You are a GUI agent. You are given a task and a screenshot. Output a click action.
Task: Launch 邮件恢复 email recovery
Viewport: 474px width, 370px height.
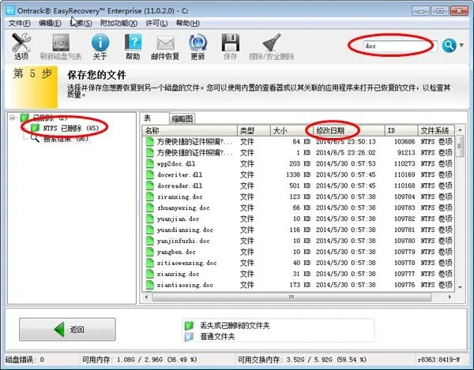165,47
